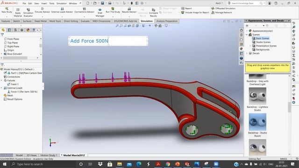
Task: Switch to Analysis Preparation tab
Action: point(167,21)
